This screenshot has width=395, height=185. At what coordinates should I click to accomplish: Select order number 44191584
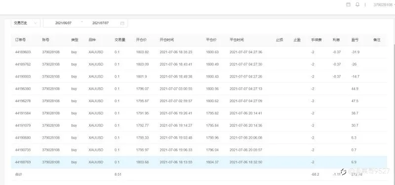click(x=23, y=113)
